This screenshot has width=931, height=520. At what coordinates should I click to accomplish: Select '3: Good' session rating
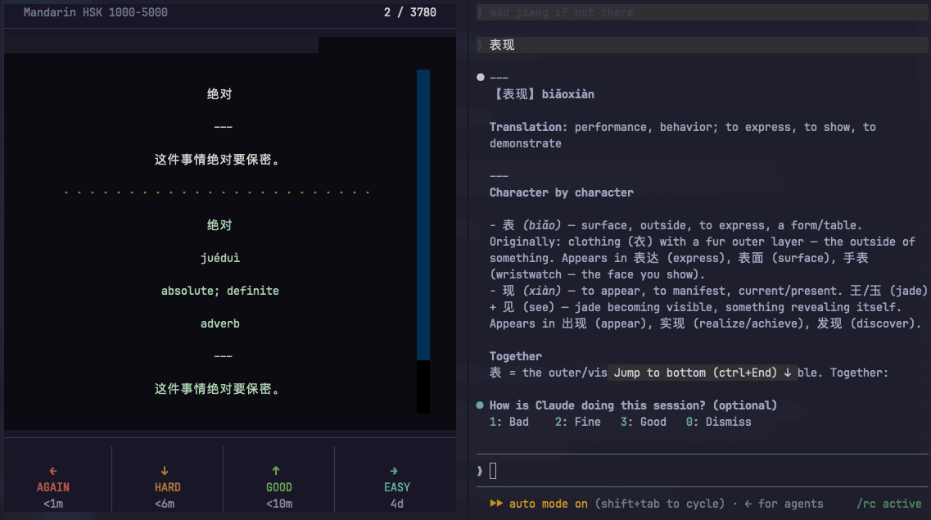643,422
